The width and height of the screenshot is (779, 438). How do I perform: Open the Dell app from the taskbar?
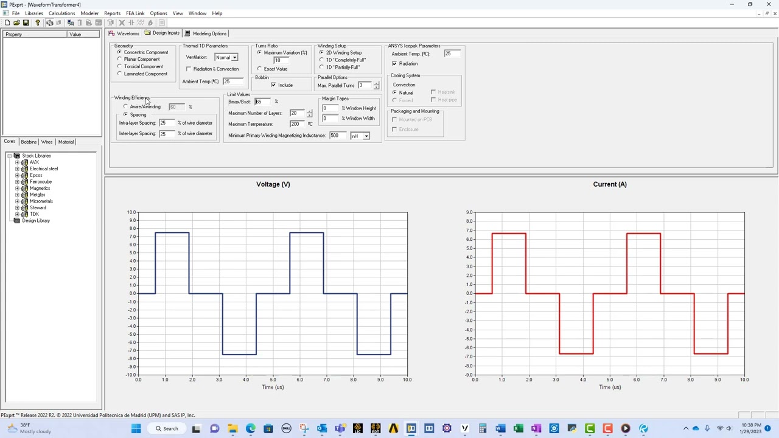[286, 429]
